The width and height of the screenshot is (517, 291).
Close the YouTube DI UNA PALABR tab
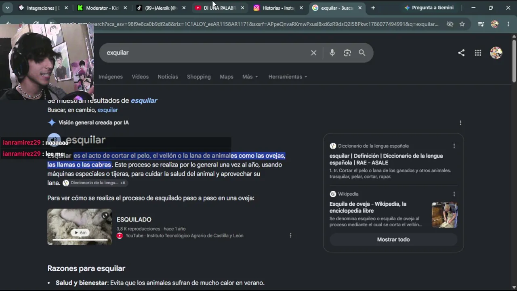[242, 8]
